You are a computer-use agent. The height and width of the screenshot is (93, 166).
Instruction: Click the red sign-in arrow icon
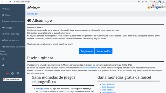click(x=7, y=73)
